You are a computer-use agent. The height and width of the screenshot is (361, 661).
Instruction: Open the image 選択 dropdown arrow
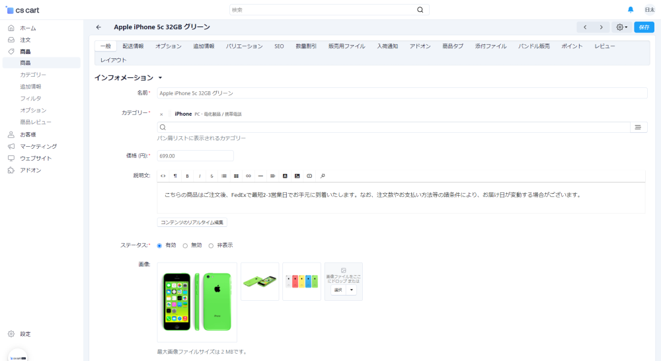coord(352,290)
